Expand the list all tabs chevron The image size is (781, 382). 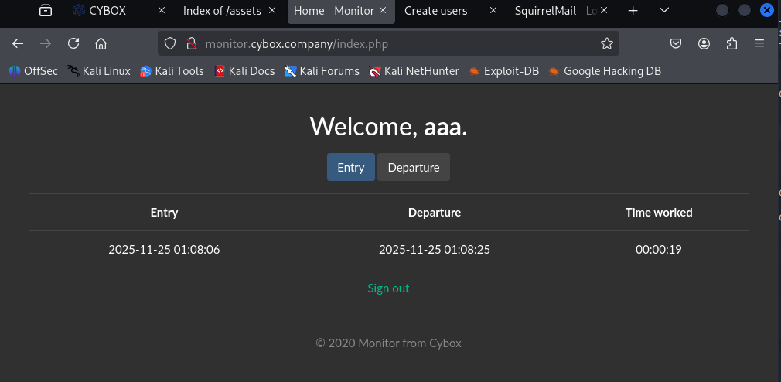pyautogui.click(x=663, y=11)
